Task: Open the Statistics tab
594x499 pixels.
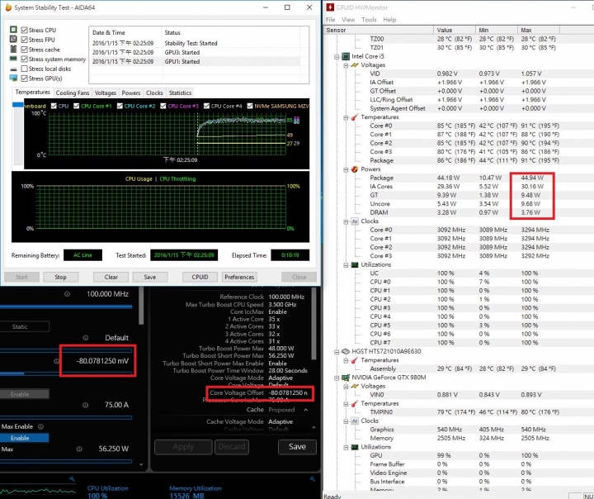Action: click(x=180, y=93)
